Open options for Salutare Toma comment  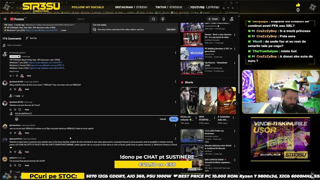(175, 102)
